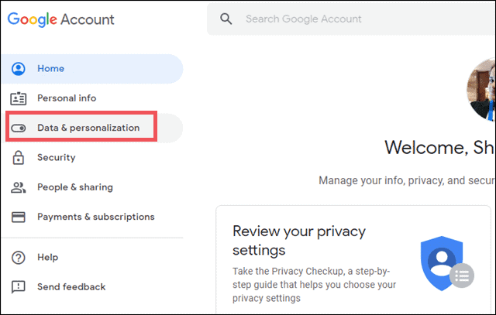The image size is (496, 315).
Task: Click the Send feedback speech bubble icon
Action: (x=19, y=287)
